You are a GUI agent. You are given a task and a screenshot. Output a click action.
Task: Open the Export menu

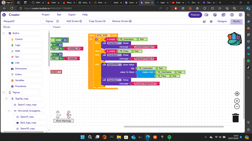tap(72, 15)
